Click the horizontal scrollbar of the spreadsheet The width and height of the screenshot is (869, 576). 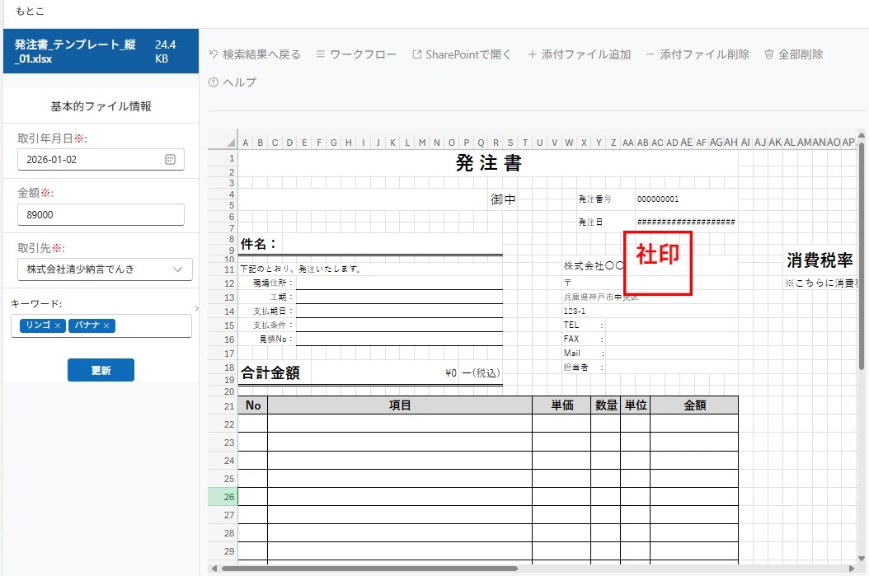pyautogui.click(x=369, y=568)
